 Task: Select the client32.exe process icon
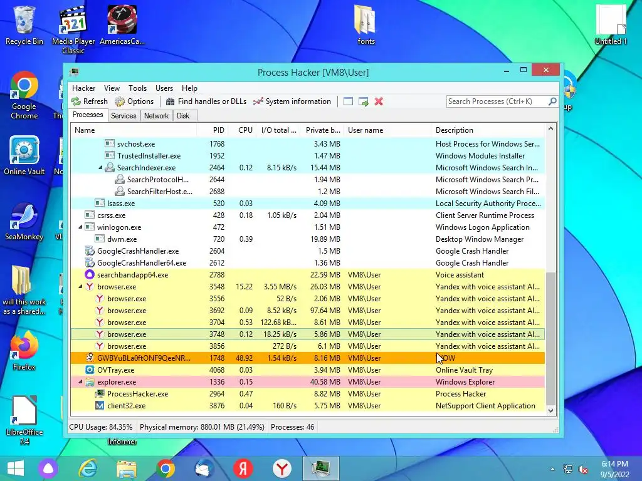click(100, 406)
